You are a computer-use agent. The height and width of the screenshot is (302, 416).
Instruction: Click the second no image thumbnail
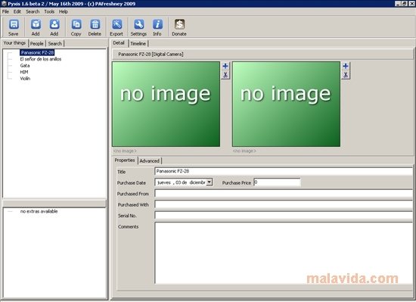point(286,104)
